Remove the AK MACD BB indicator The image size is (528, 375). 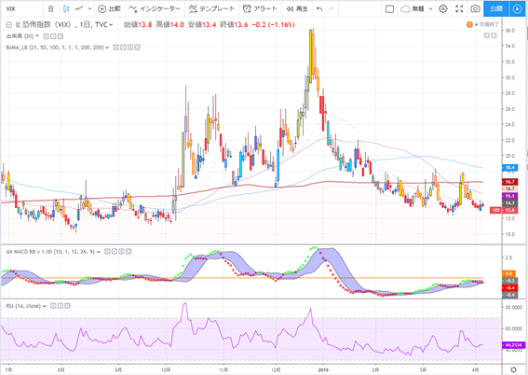tap(129, 252)
